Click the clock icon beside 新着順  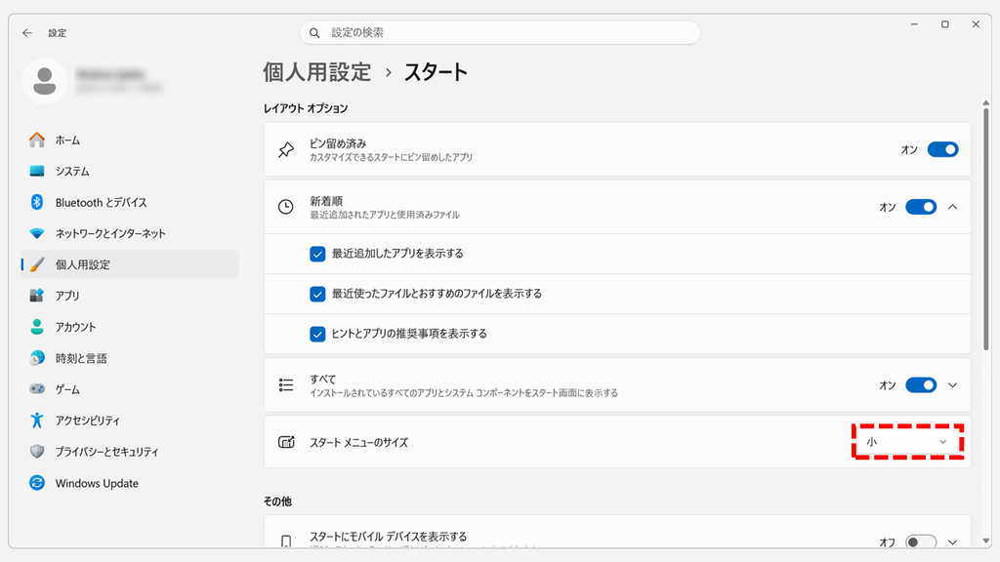click(x=286, y=207)
